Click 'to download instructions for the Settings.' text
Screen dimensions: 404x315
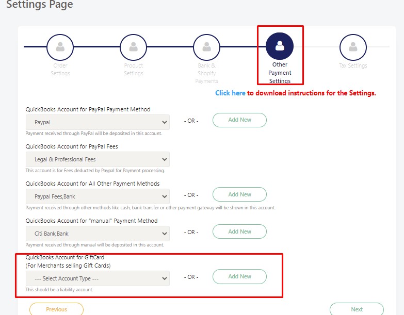[x=312, y=93]
